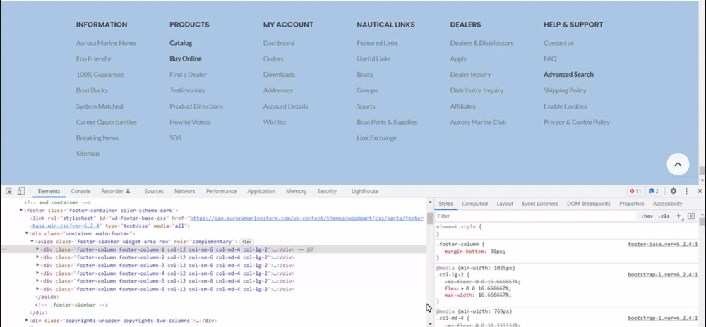Open the Privacy & Cookie Policy link
The image size is (706, 327).
(x=576, y=122)
